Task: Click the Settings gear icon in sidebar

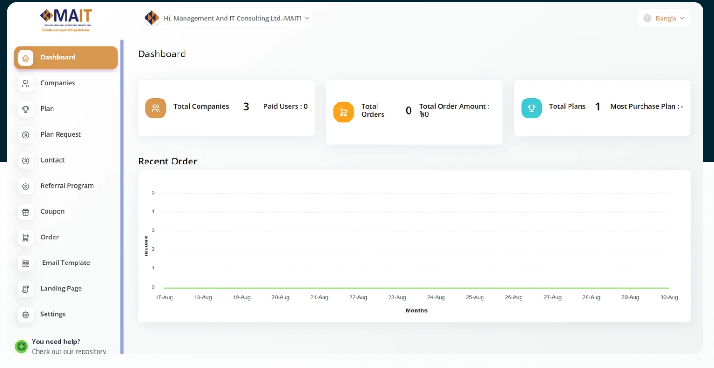Action: click(26, 315)
